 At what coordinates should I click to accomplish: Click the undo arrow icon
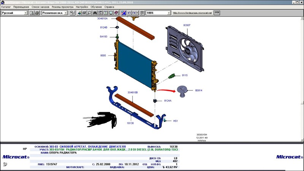click(x=129, y=13)
